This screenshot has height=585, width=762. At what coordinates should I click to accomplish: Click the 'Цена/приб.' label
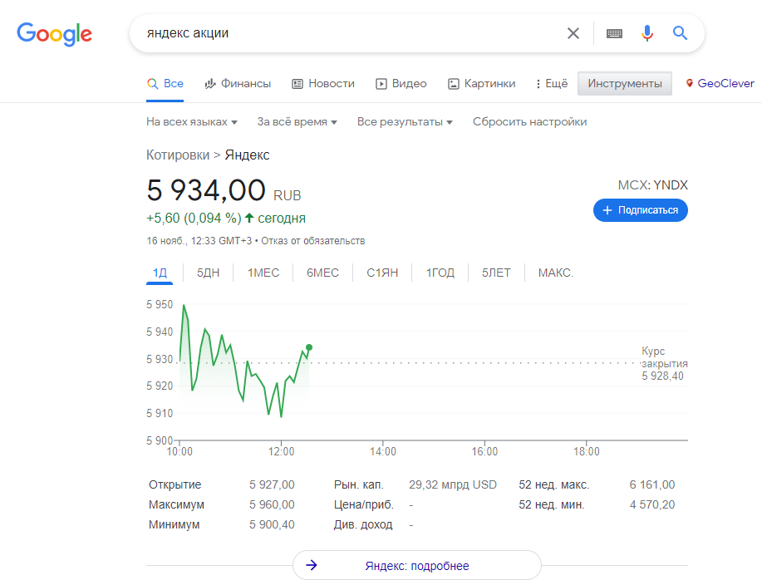point(363,504)
